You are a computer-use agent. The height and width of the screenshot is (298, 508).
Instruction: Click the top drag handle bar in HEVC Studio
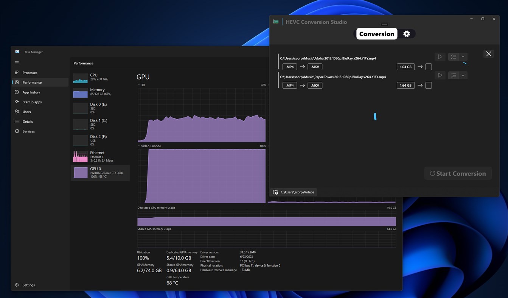coord(384,25)
